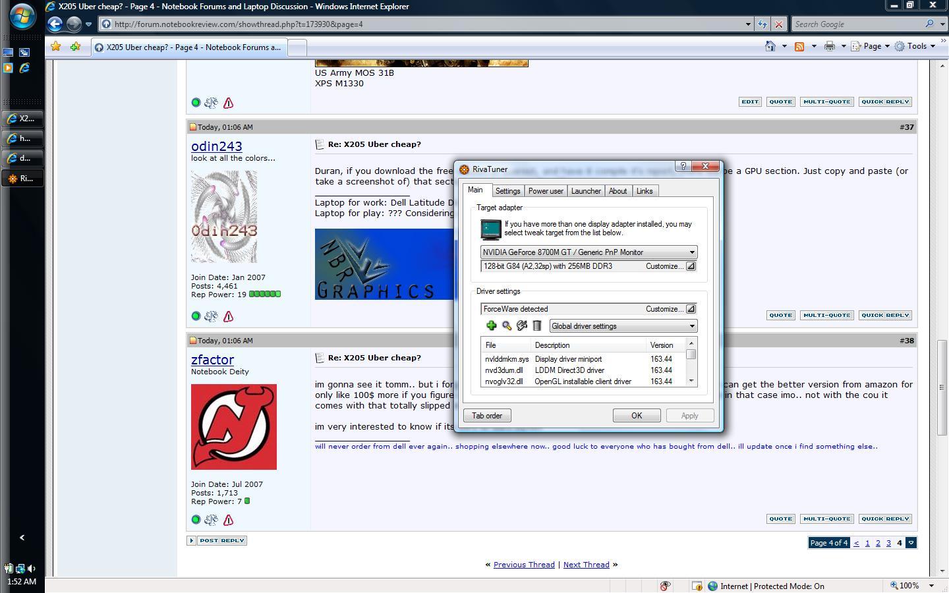Screen dimensions: 949x593
Task: Click the monitor icon under Target adapter
Action: (x=491, y=229)
